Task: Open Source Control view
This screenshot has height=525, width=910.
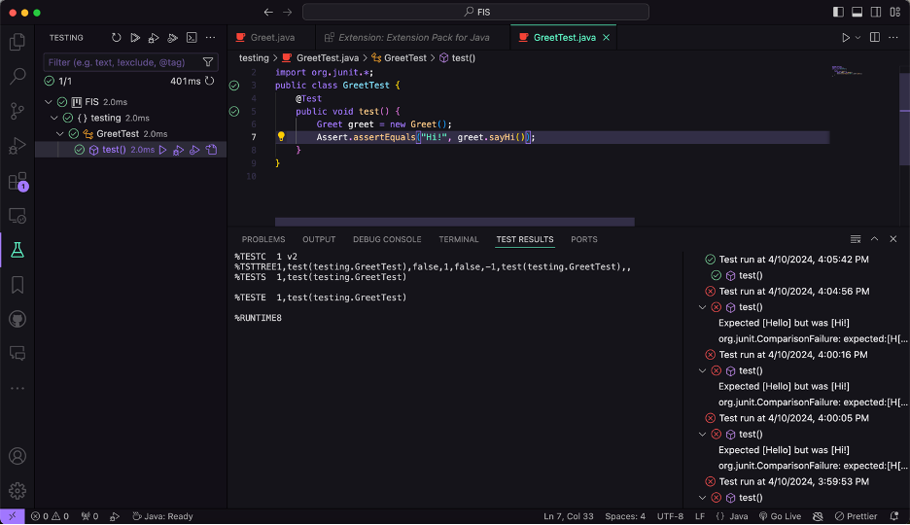Action: (x=17, y=111)
